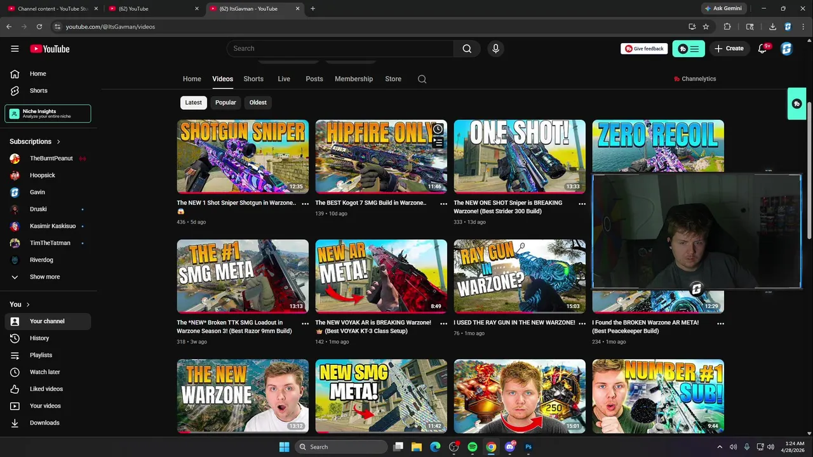Screen dimensions: 813x457
Task: Open Photoshop from the taskbar
Action: (x=528, y=447)
